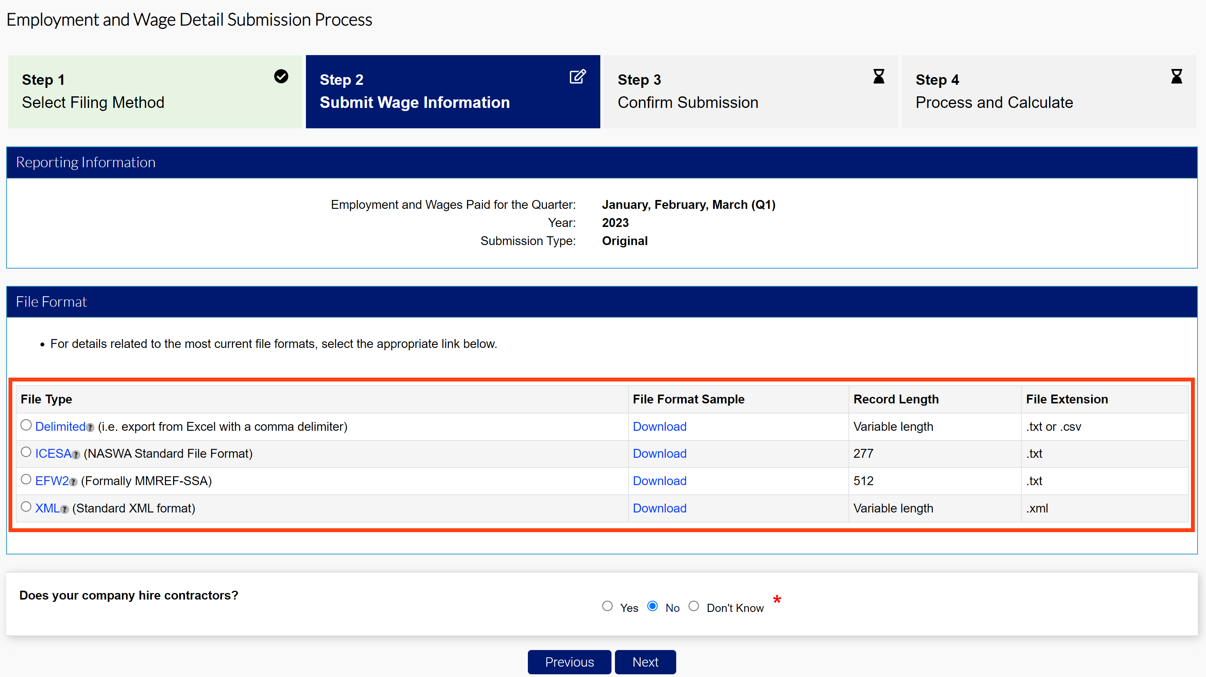Click the hourglass icon on Step 3
Screen dimensions: 1206x677
coord(879,76)
